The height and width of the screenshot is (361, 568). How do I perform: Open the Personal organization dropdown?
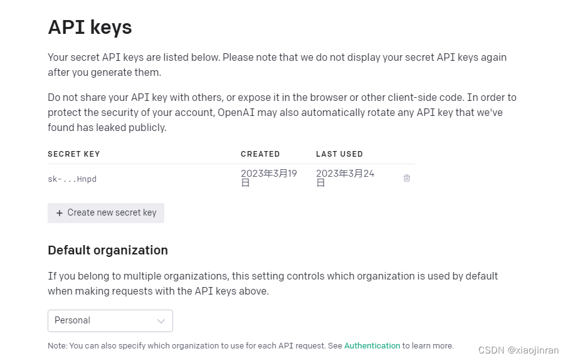click(110, 321)
